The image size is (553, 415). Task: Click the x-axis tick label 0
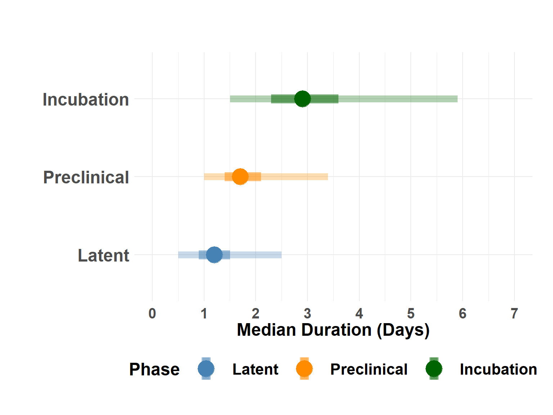152,313
